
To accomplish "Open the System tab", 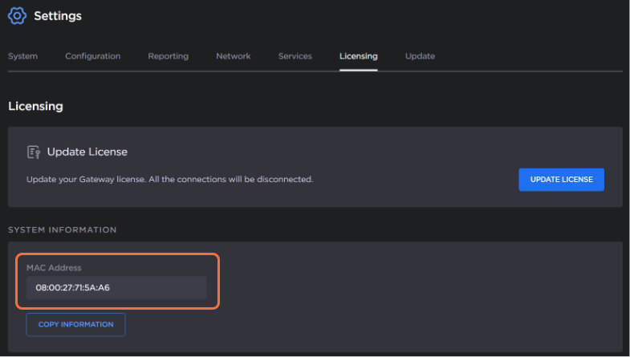I will pyautogui.click(x=22, y=56).
